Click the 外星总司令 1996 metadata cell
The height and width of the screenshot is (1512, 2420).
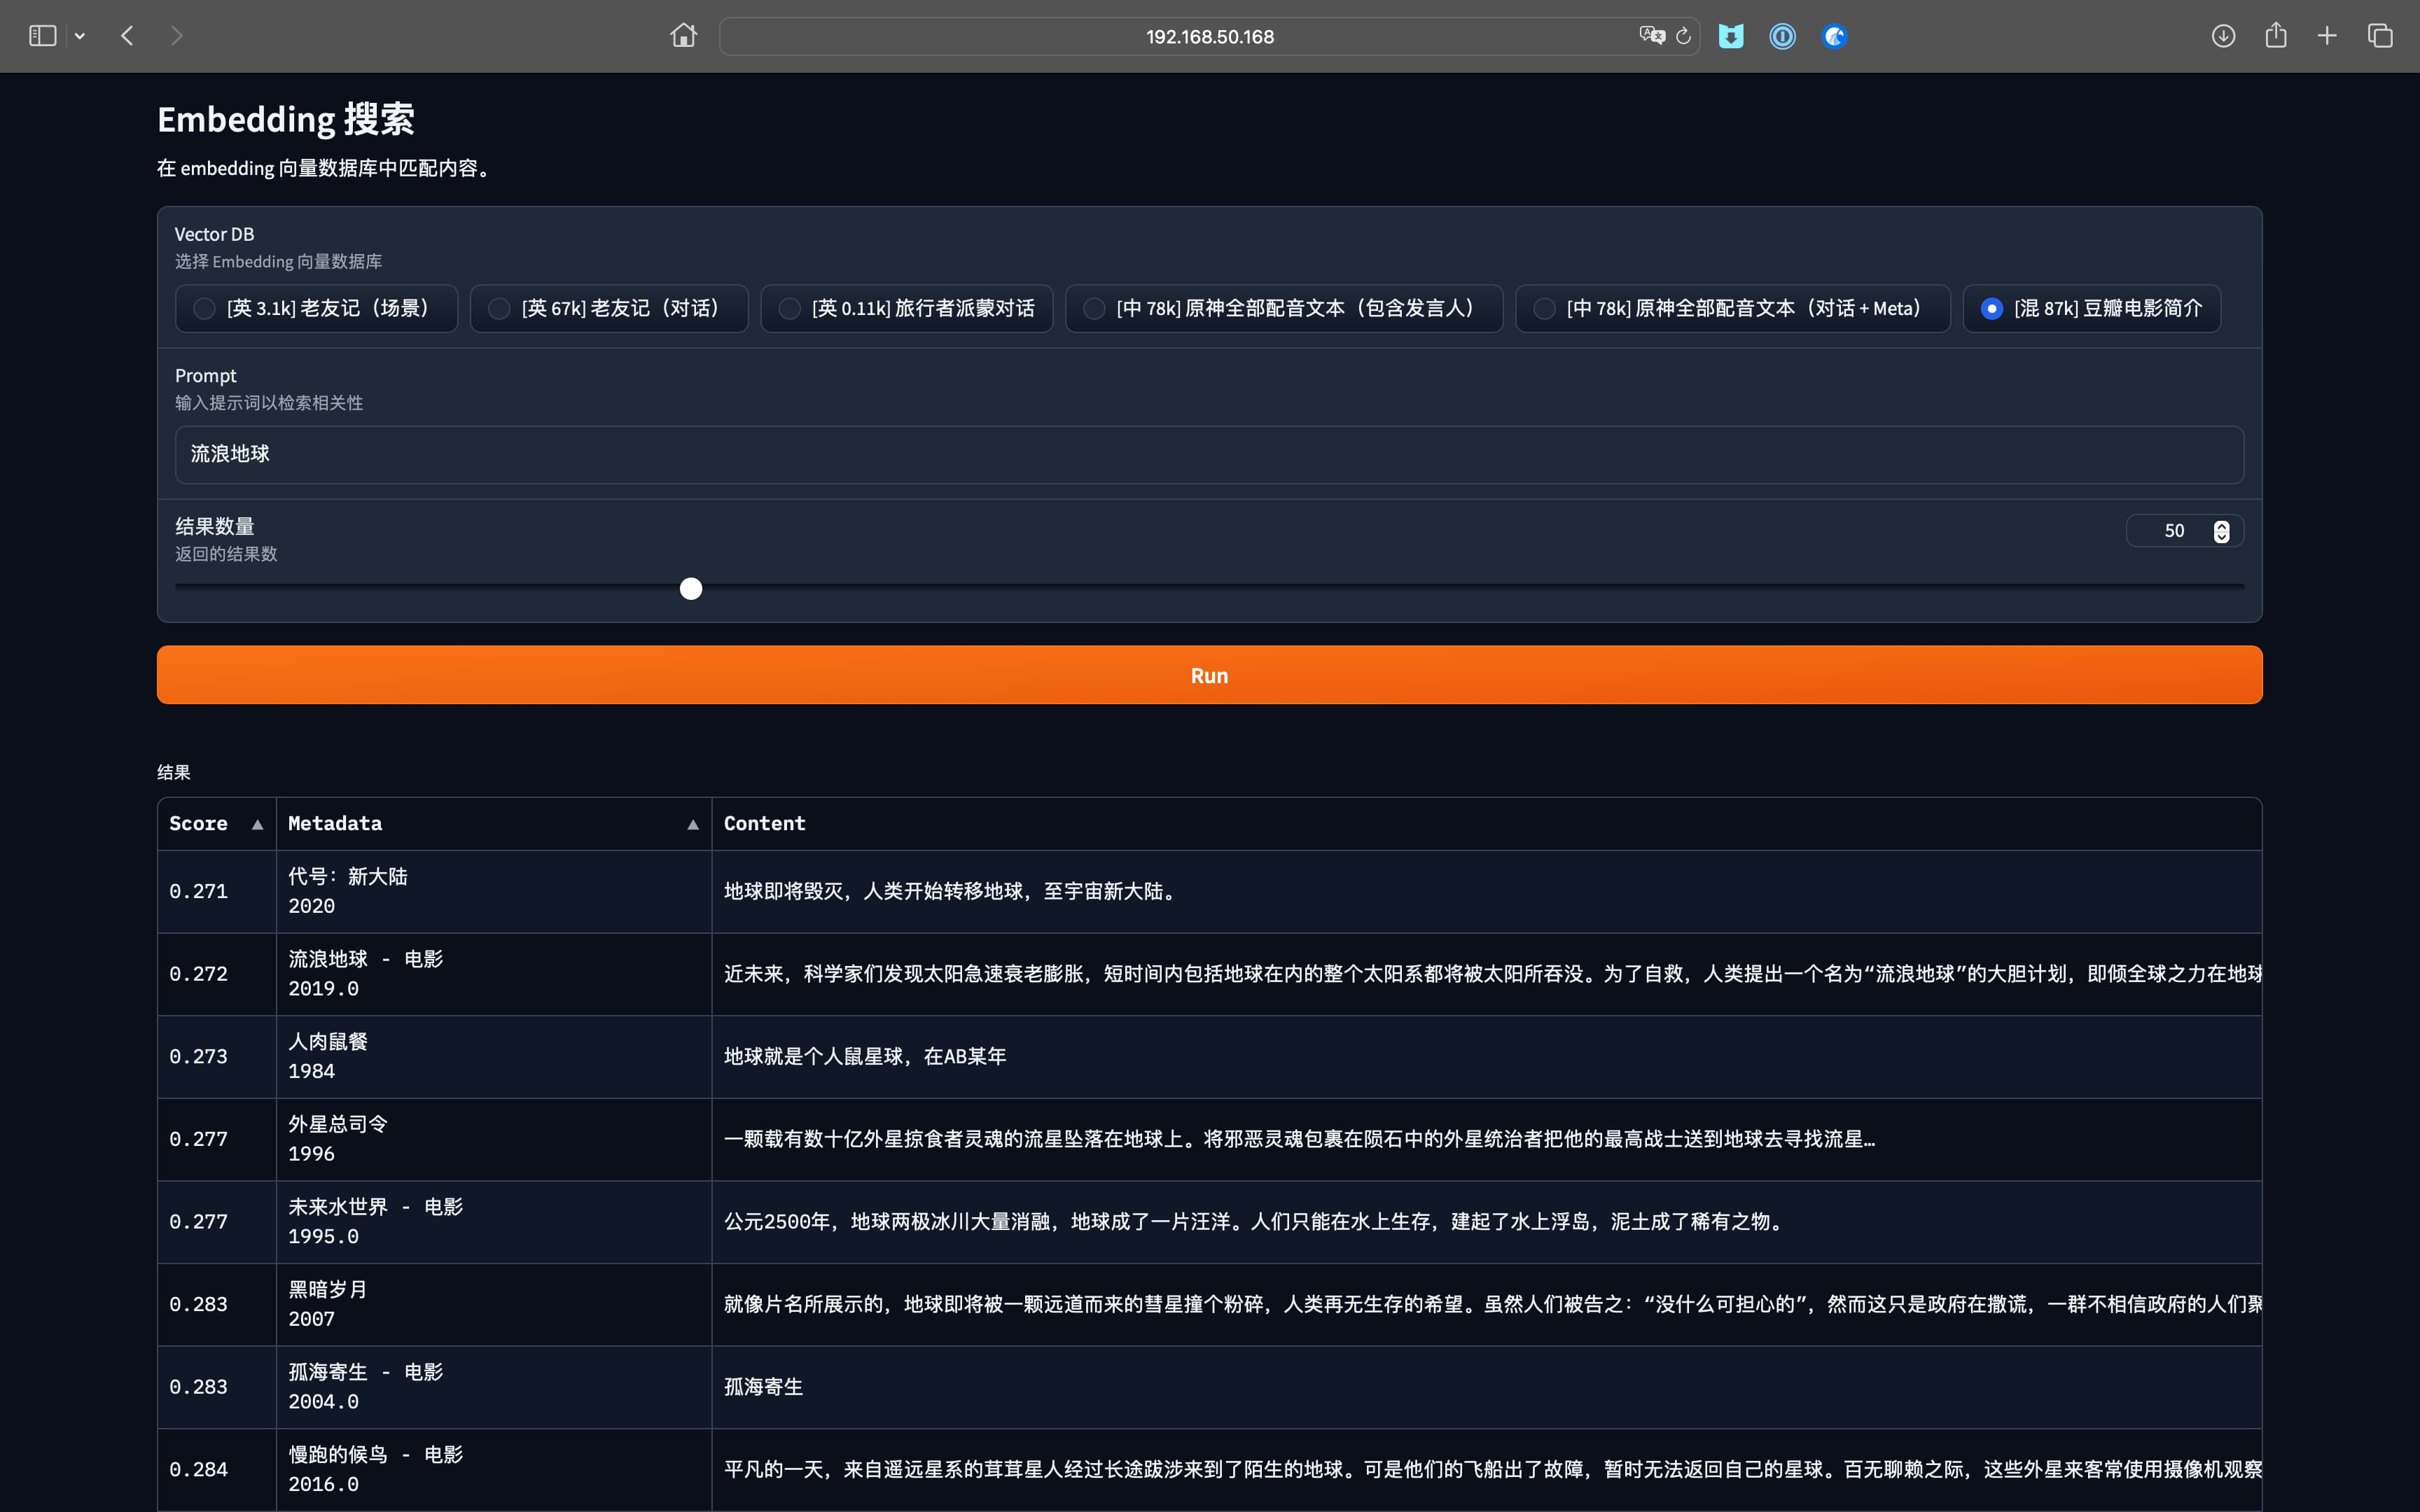[x=494, y=1139]
